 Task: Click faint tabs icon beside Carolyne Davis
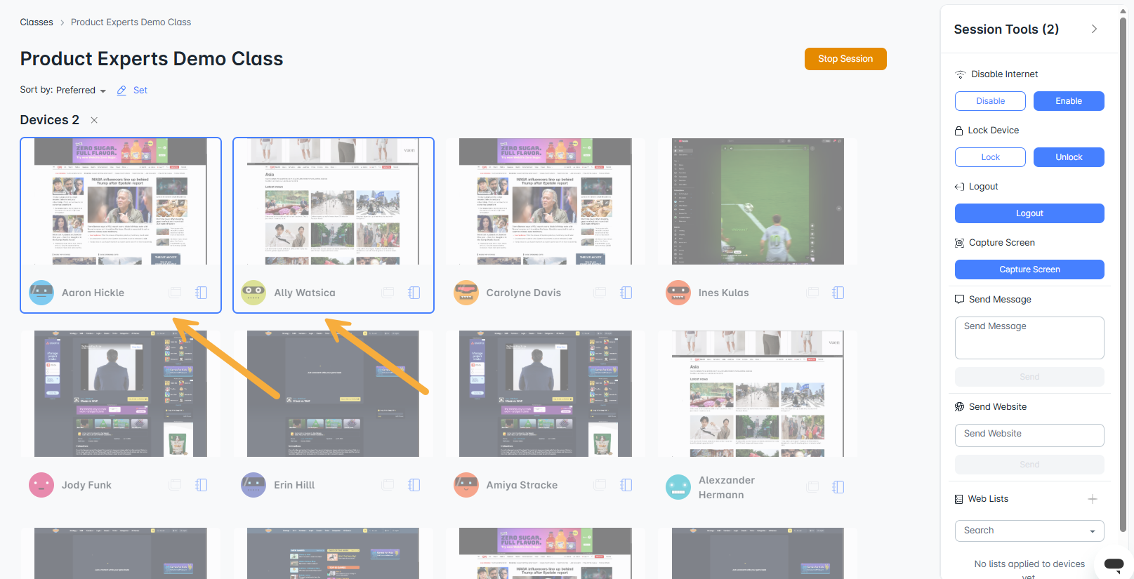pos(600,293)
